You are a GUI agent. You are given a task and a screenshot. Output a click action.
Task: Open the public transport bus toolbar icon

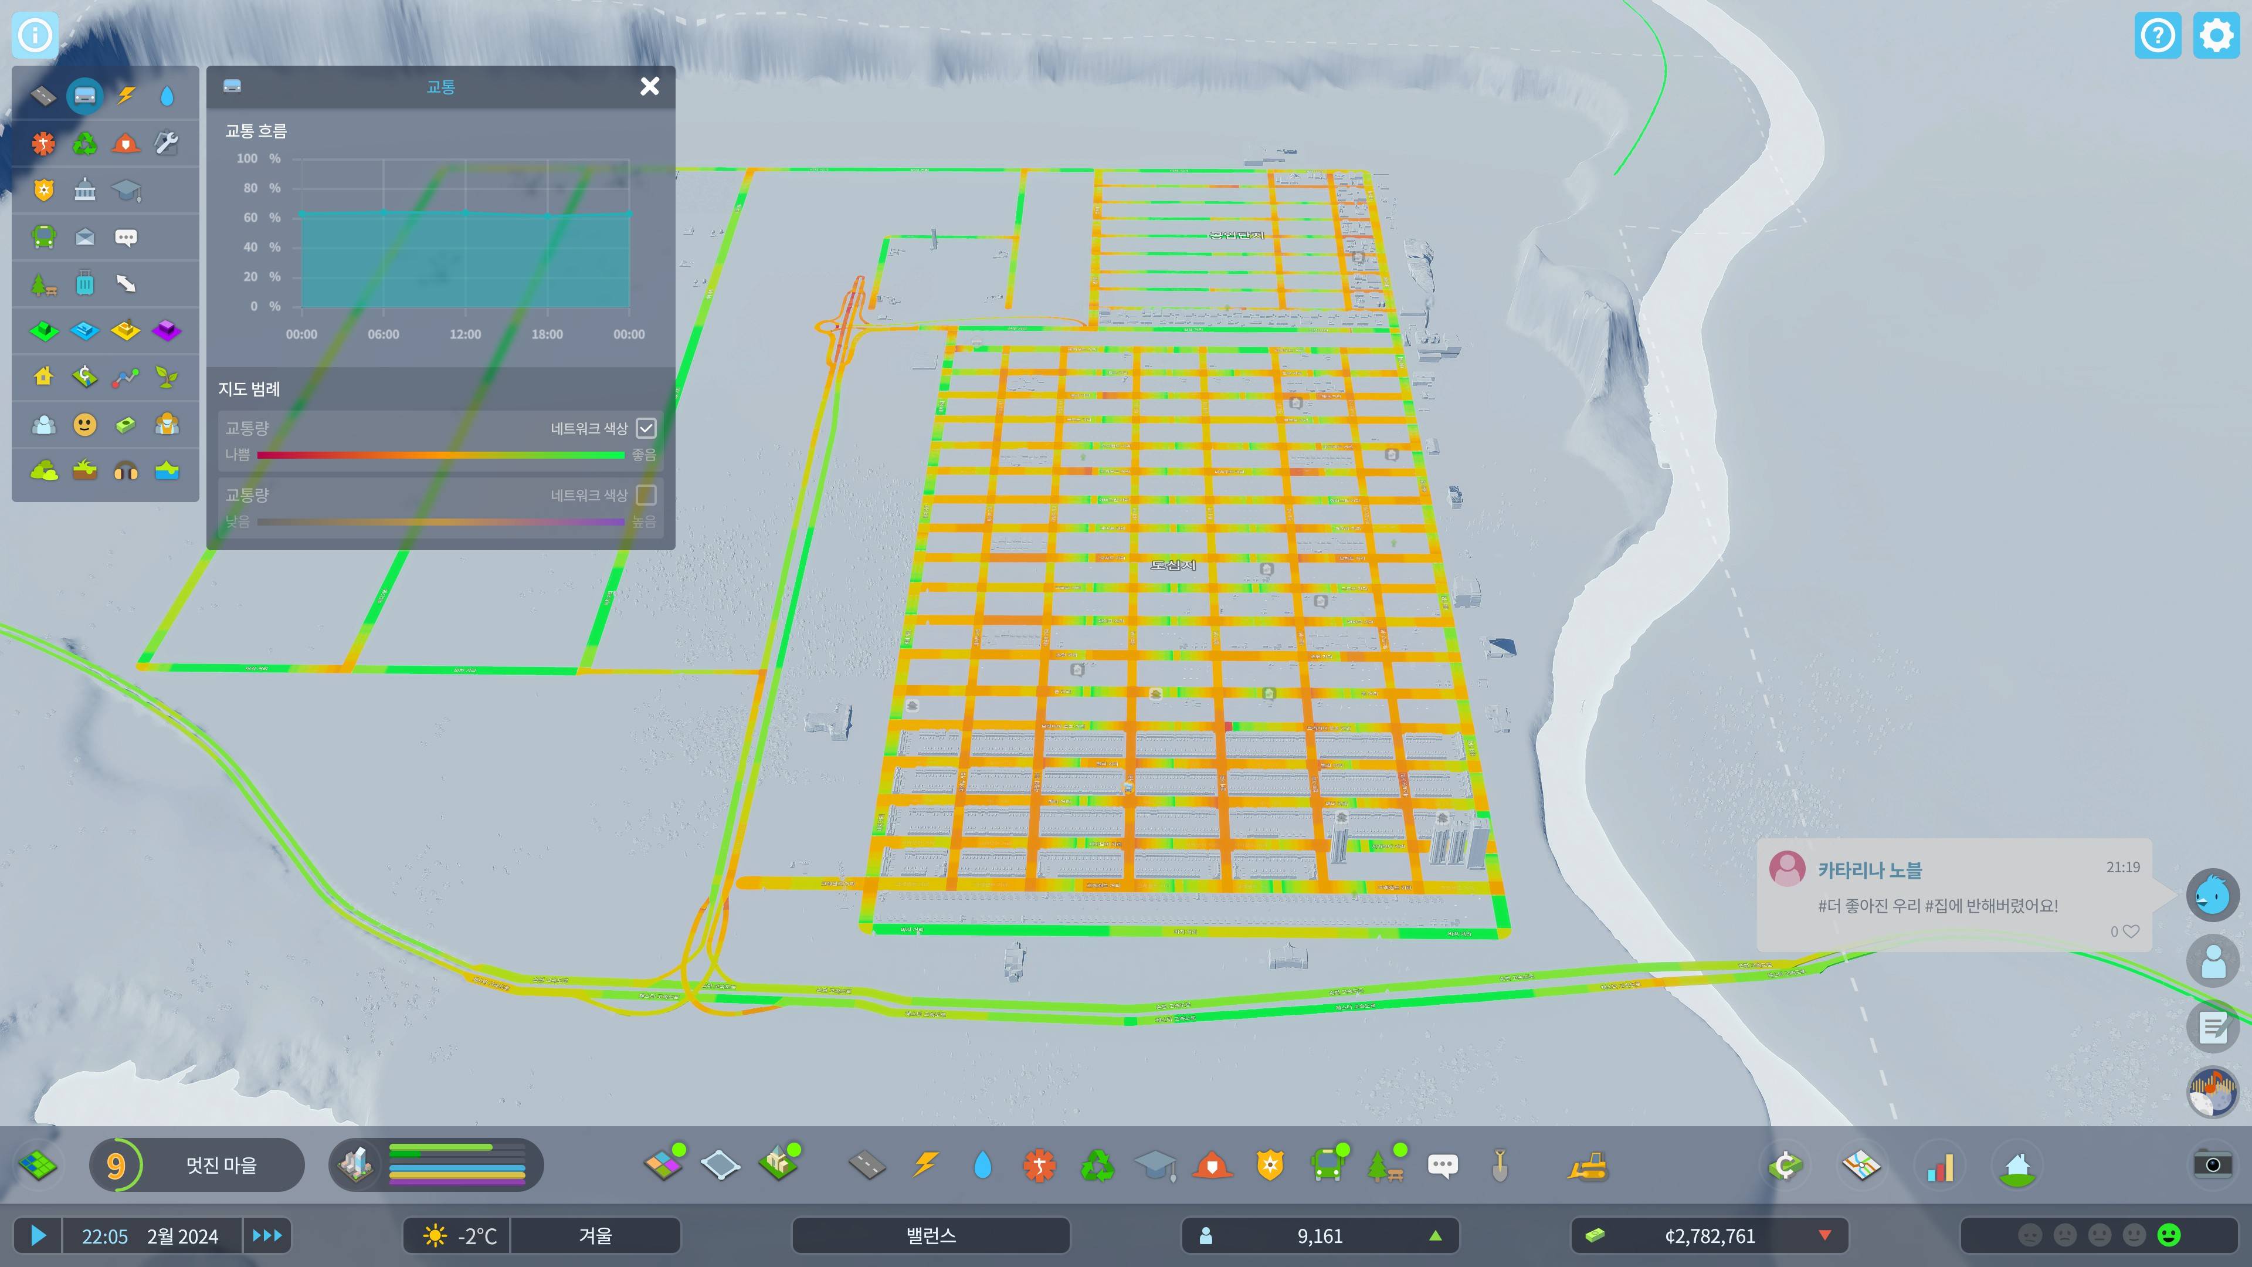pyautogui.click(x=1327, y=1166)
